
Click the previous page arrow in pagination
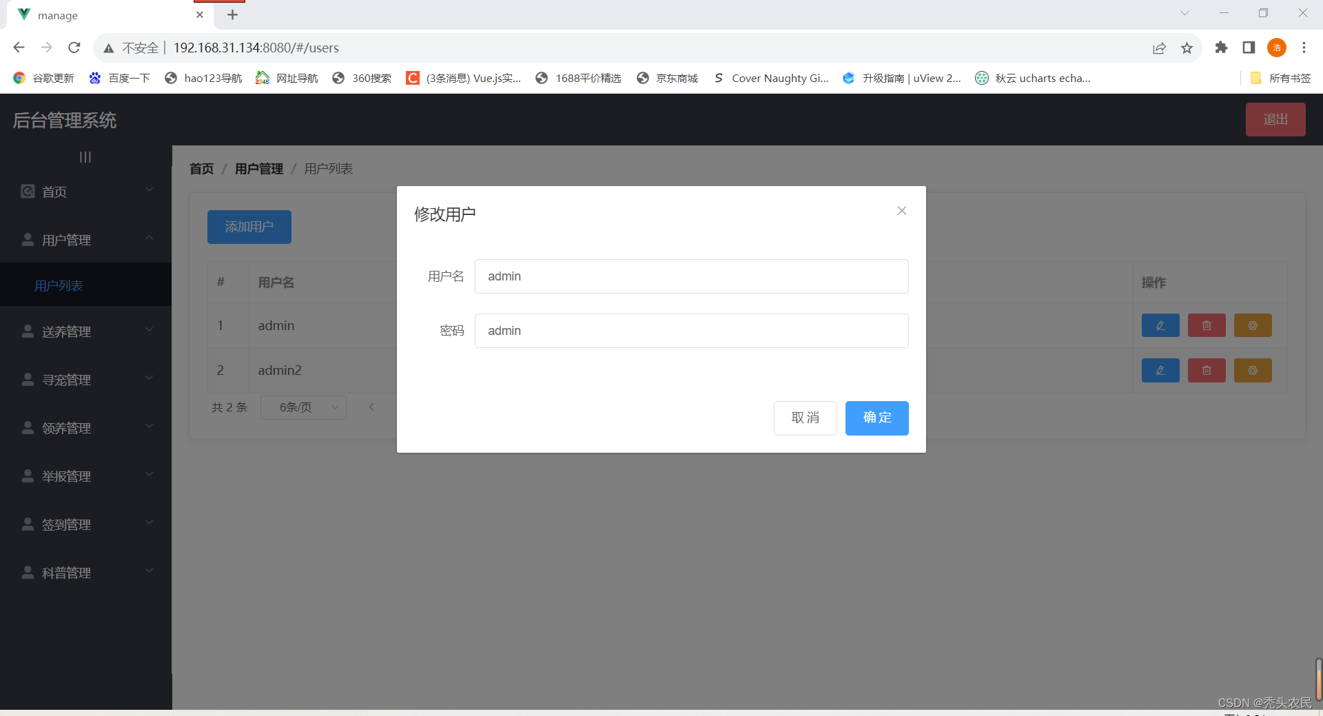click(x=371, y=407)
